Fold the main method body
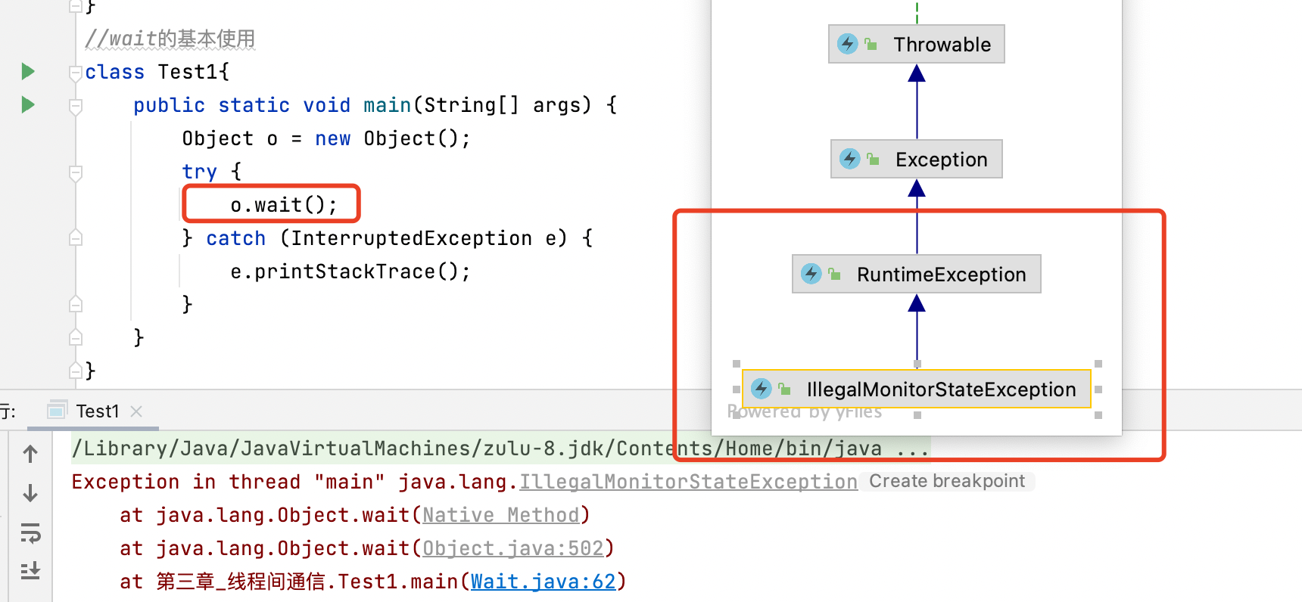The image size is (1302, 602). point(75,107)
